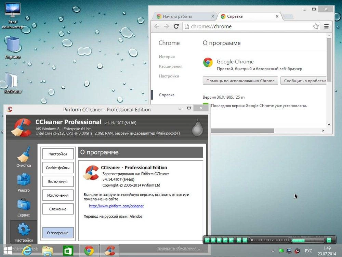This screenshot has width=342, height=257.
Task: Open the piriform.com/ccleaner link
Action: pyautogui.click(x=117, y=206)
